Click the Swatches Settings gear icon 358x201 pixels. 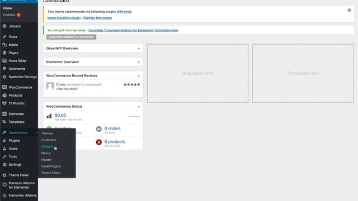(x=4, y=77)
